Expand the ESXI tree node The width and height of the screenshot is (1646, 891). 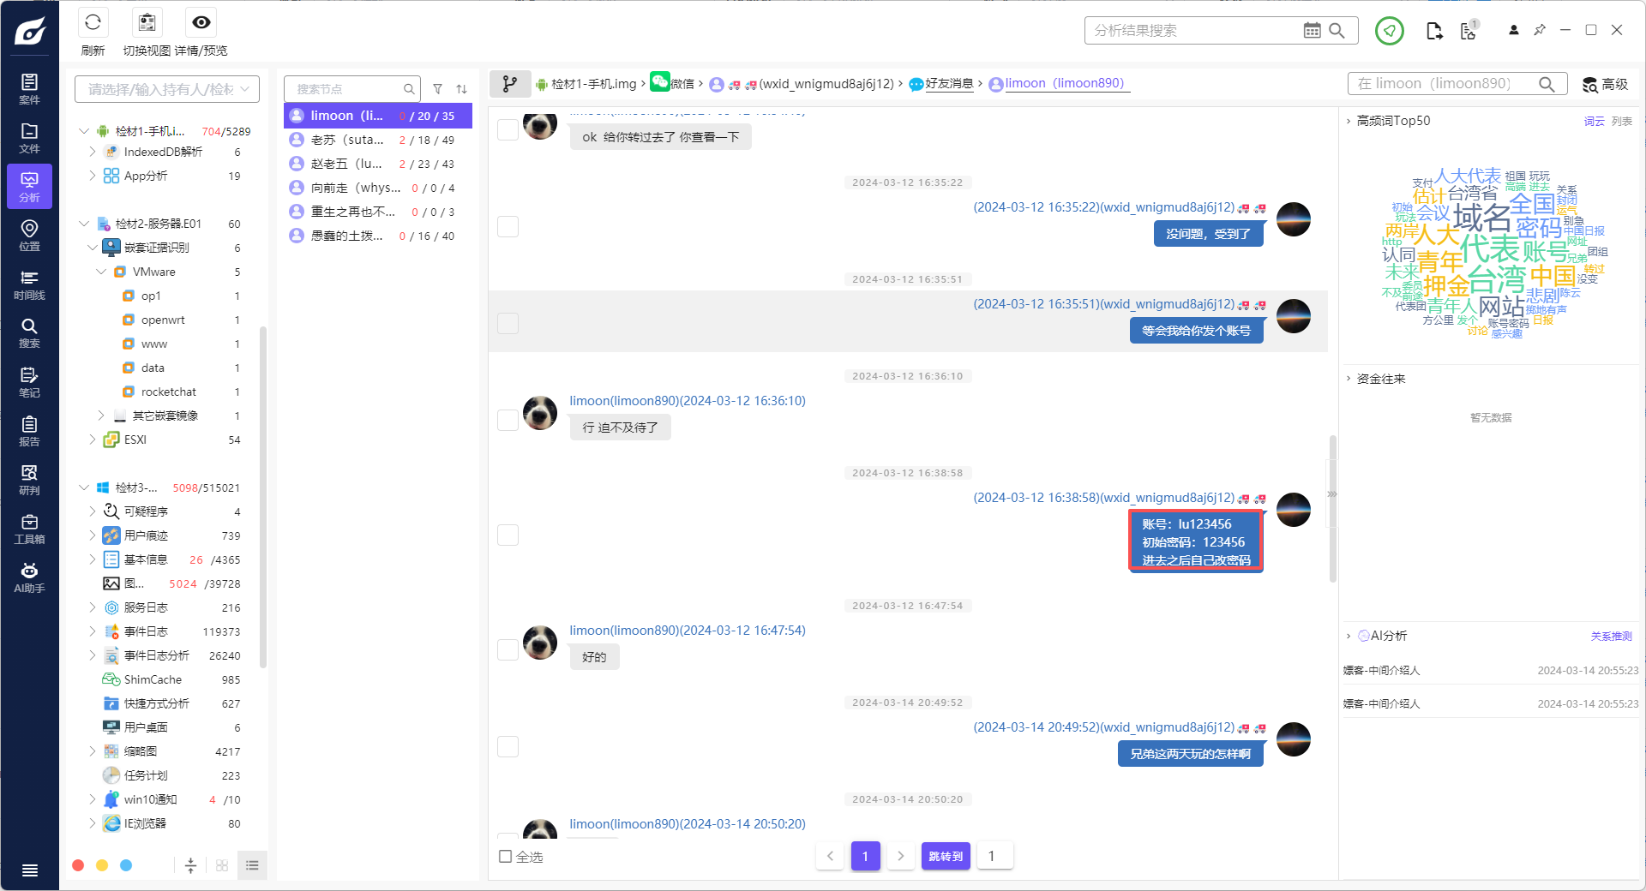click(93, 440)
